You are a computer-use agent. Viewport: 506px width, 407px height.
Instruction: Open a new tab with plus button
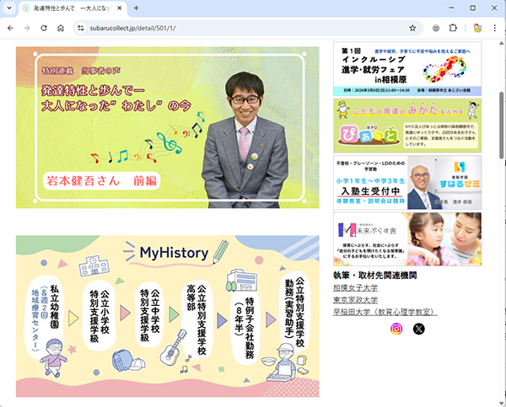[x=136, y=8]
